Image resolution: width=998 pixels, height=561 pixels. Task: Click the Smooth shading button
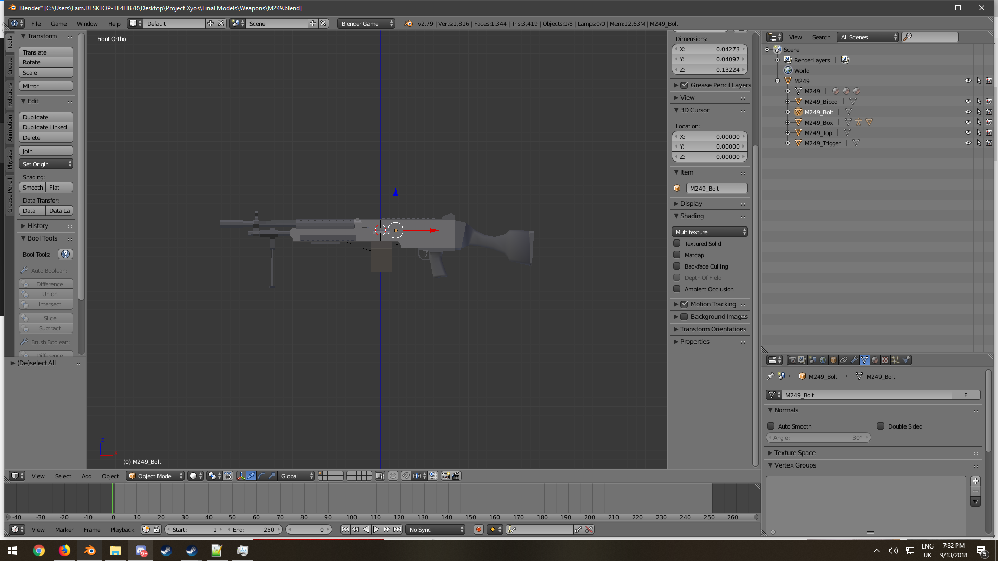[32, 187]
